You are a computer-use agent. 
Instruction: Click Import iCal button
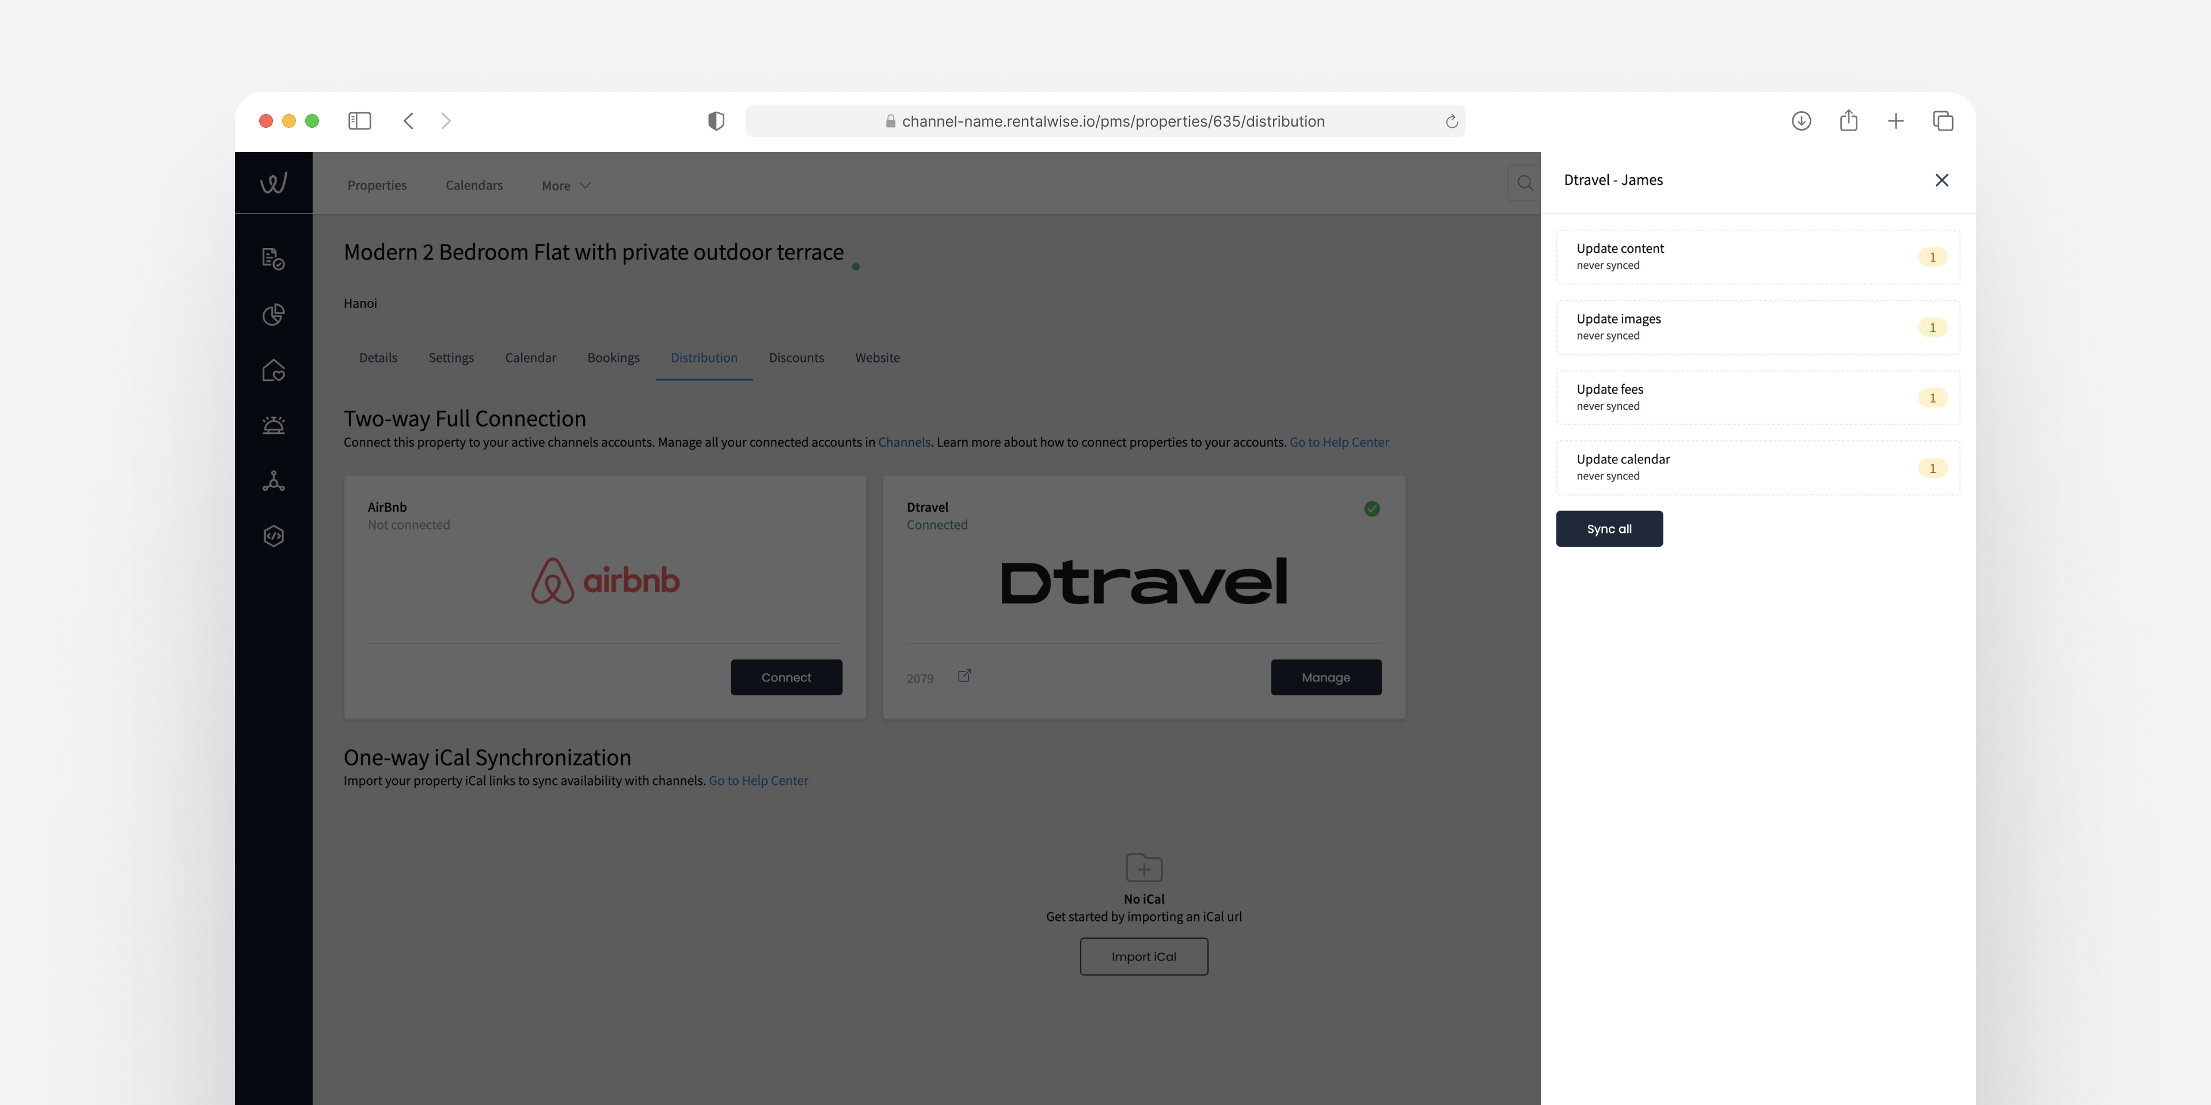(x=1144, y=955)
